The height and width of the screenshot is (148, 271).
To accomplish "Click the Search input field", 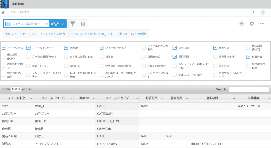I will [249, 90].
